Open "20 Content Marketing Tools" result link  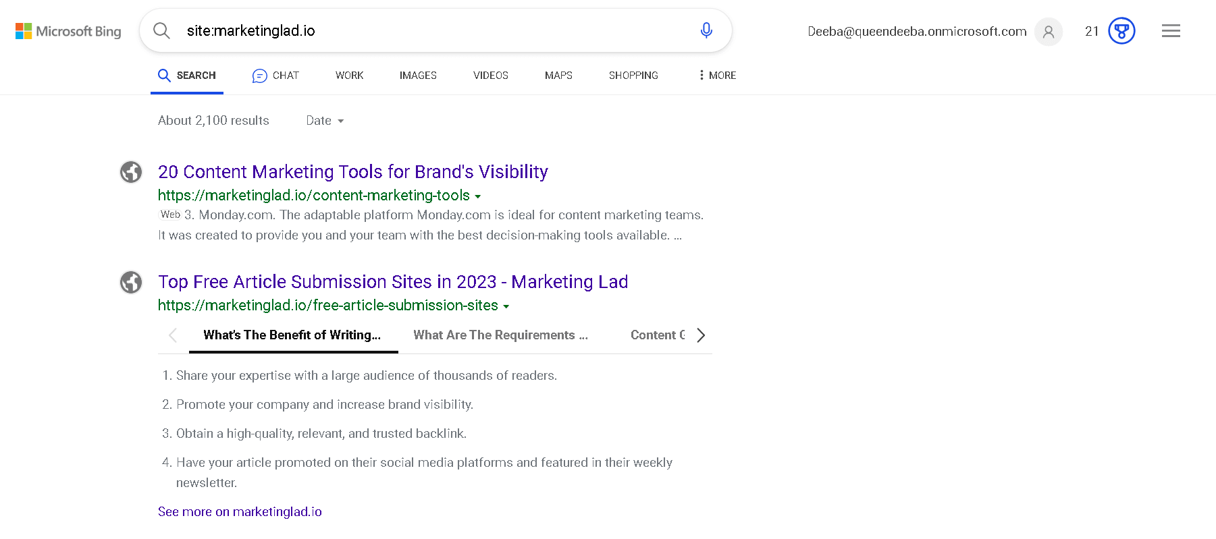tap(353, 172)
